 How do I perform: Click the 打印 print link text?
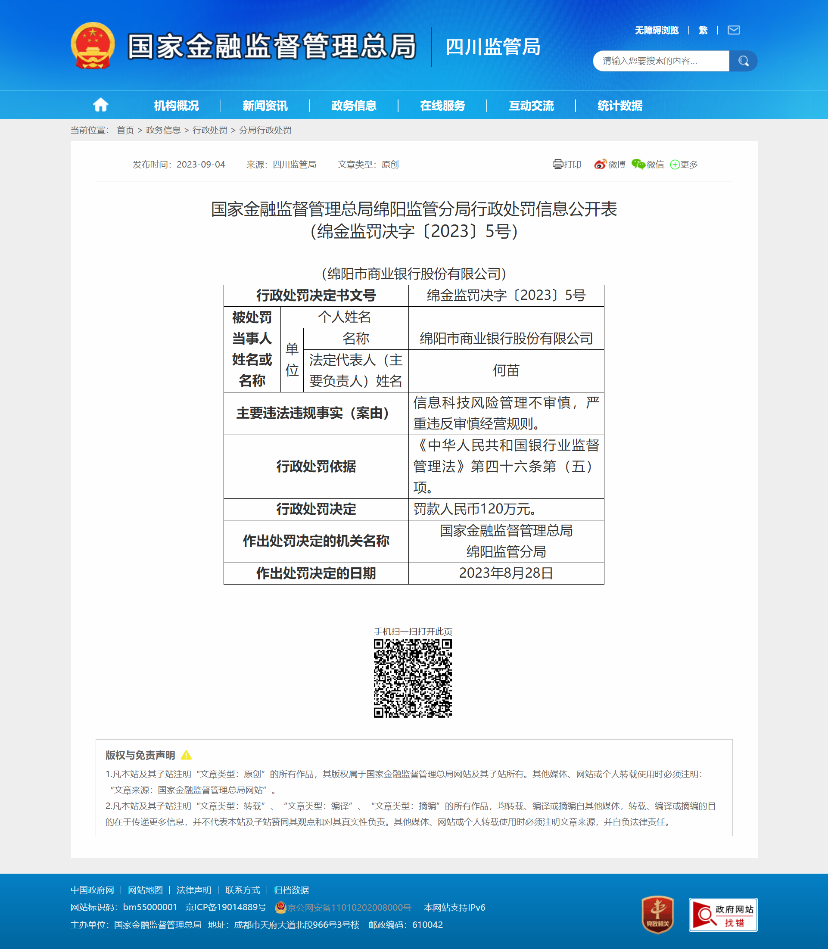coord(573,165)
